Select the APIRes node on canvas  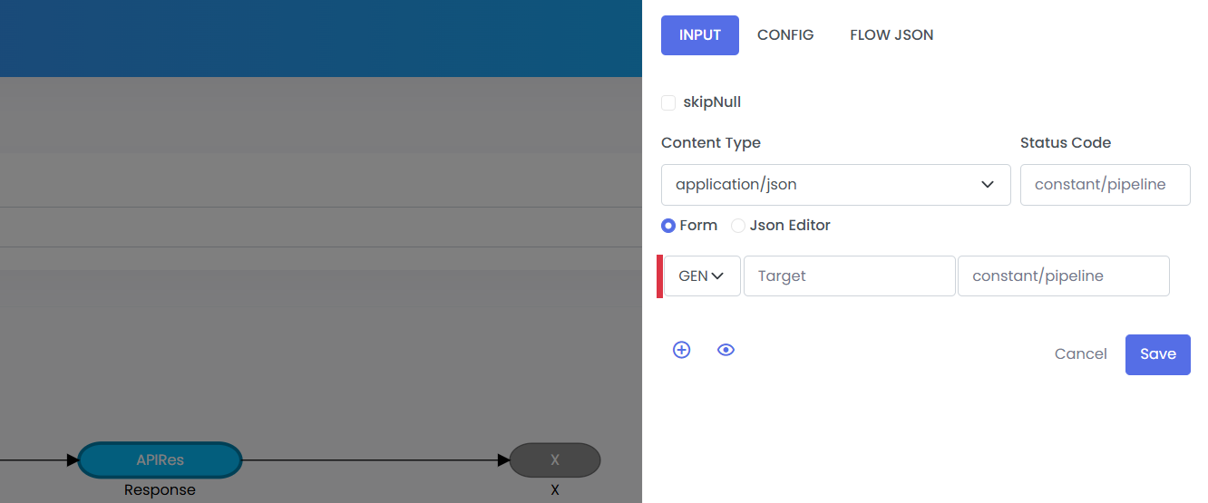click(x=161, y=459)
